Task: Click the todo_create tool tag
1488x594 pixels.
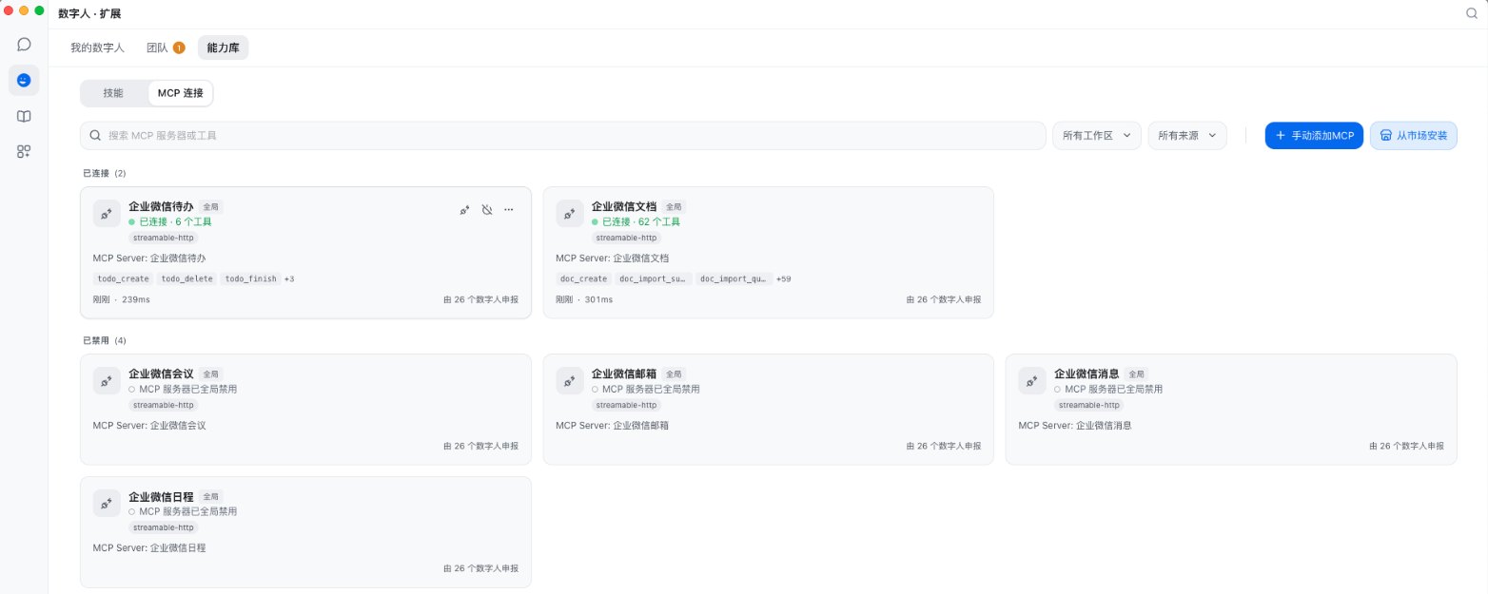Action: (124, 278)
